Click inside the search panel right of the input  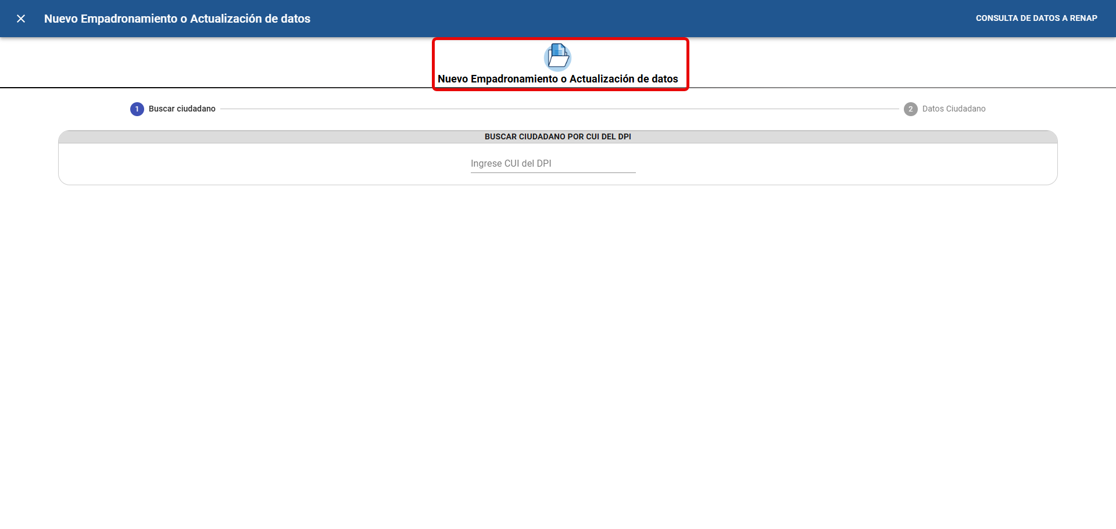point(843,164)
